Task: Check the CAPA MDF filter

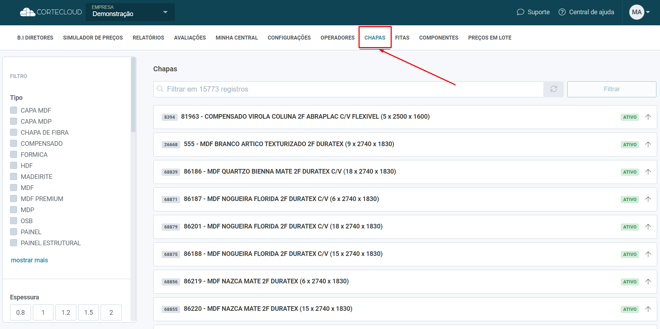Action: [14, 110]
